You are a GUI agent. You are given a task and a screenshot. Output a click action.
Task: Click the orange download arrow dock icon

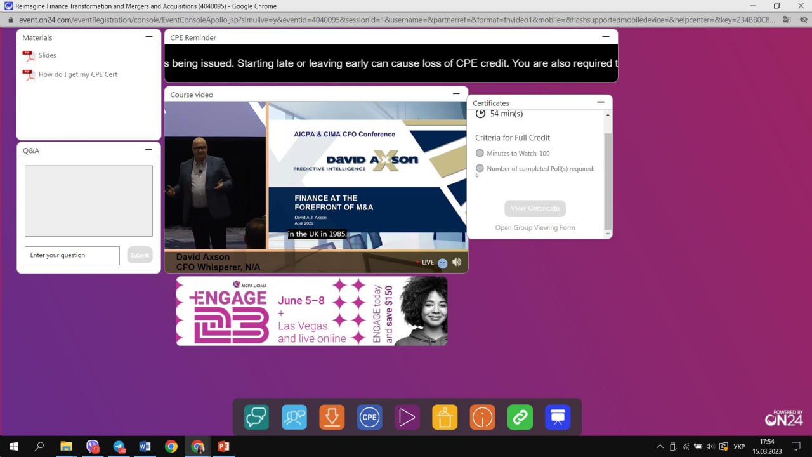click(332, 417)
